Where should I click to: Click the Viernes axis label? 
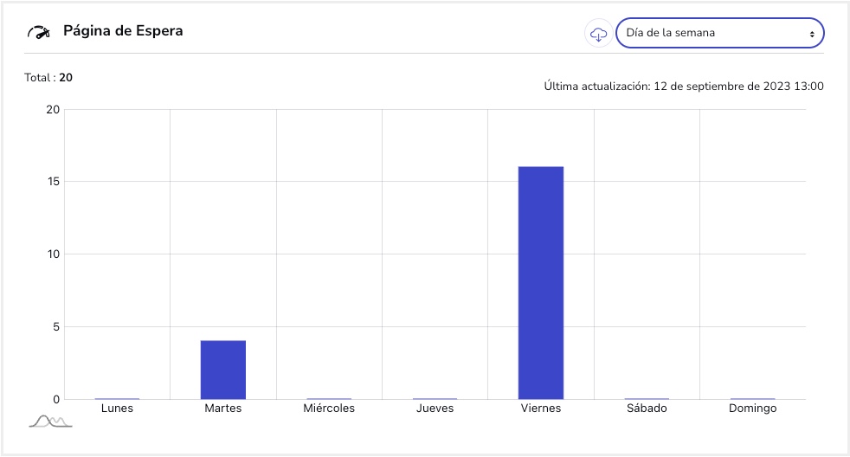(x=541, y=409)
